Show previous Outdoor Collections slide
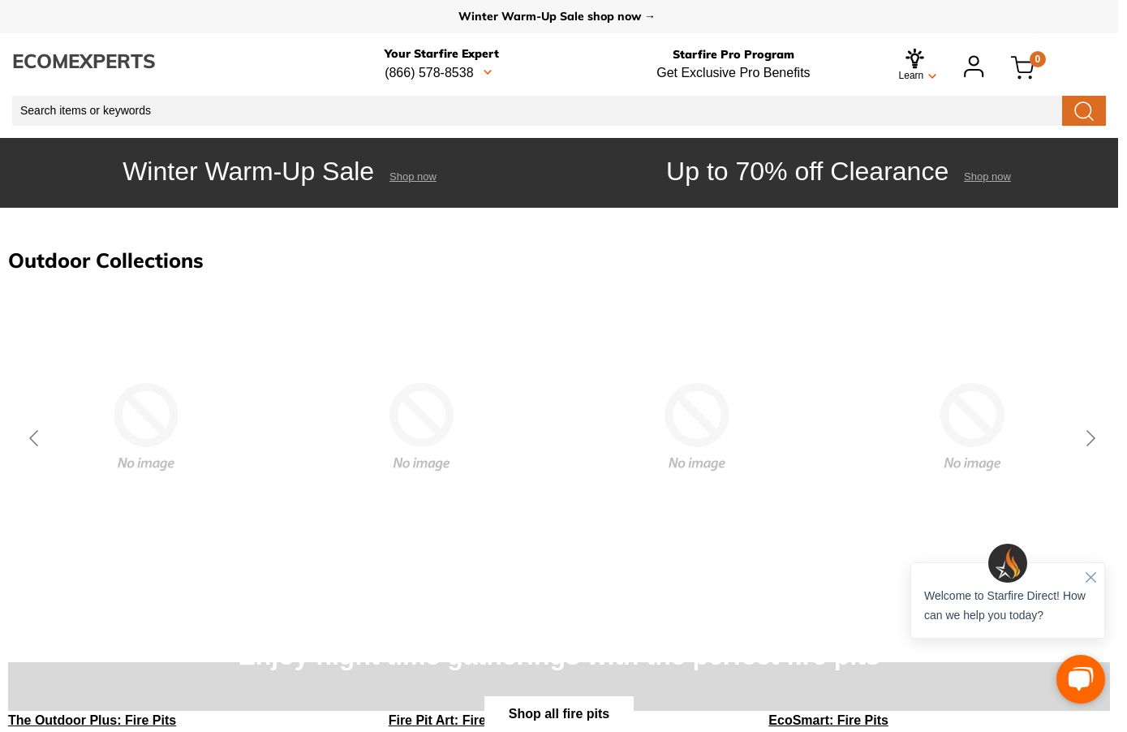Viewport: 1127px width, 732px height. tap(34, 438)
